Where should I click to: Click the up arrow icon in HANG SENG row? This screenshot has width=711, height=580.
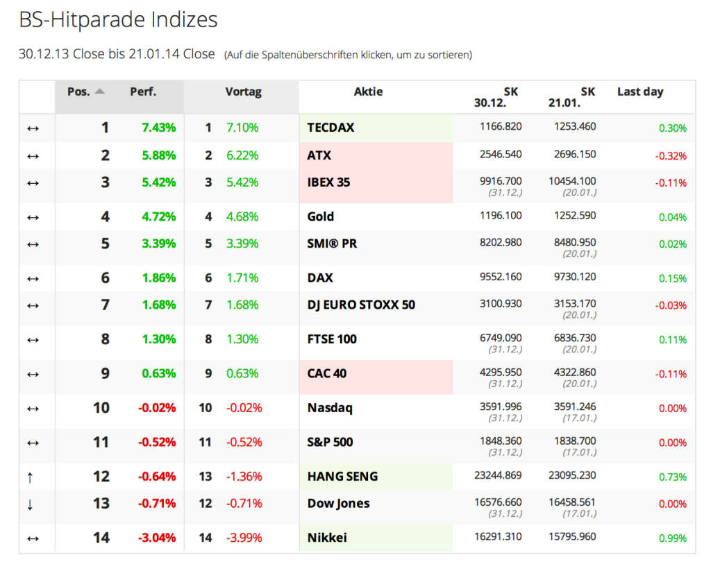point(30,477)
